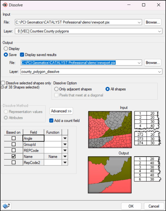Maximize the Dissolve dialog window

[144, 5]
